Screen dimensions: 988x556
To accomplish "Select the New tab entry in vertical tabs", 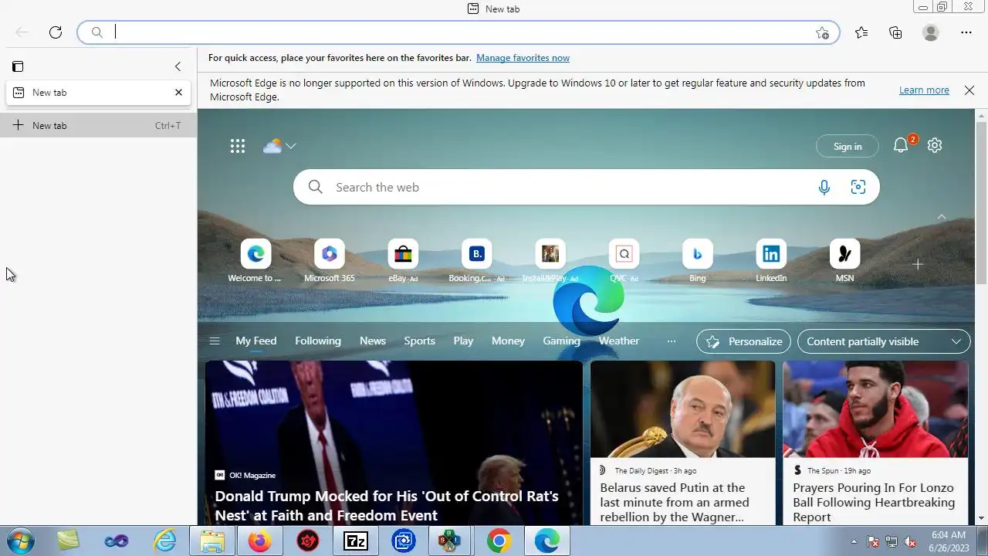I will pyautogui.click(x=98, y=93).
